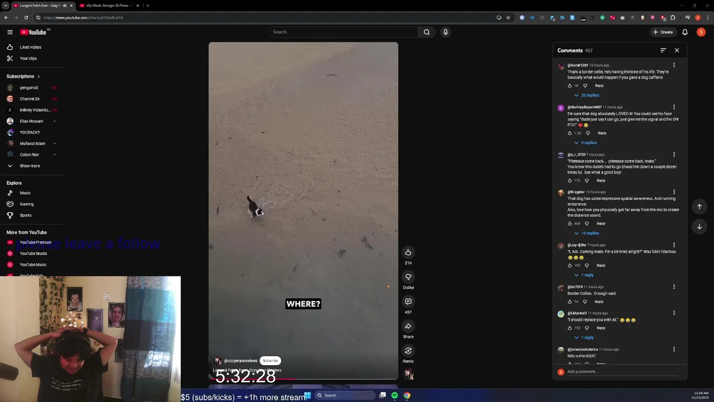Go to the previous Short with the up arrow

click(699, 207)
